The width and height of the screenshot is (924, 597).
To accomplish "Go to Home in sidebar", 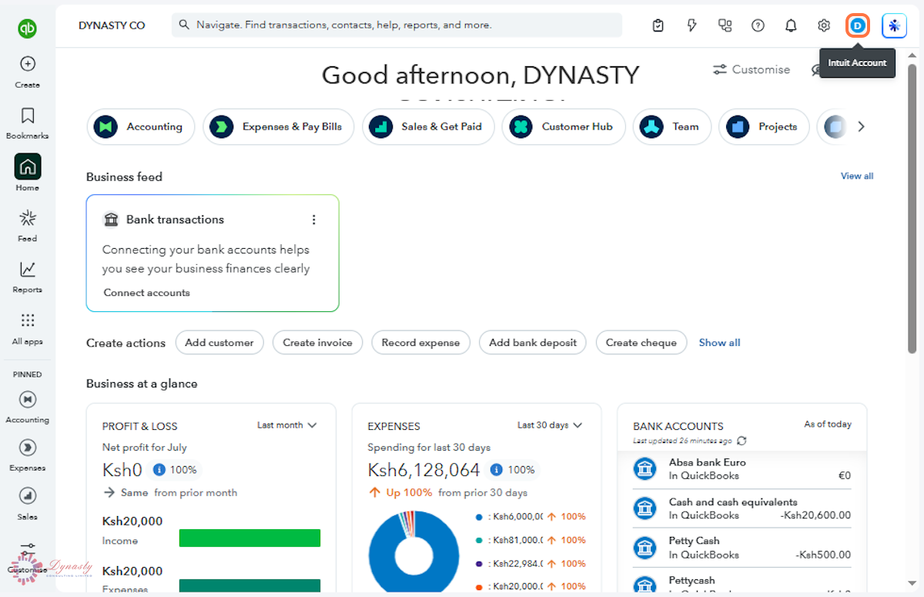I will [28, 166].
